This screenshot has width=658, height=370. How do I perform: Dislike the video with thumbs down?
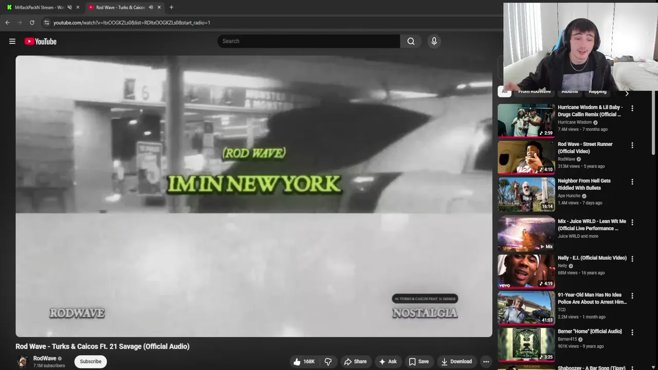[x=327, y=361]
